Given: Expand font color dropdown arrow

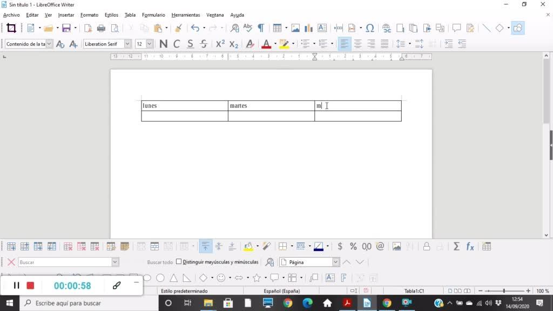Looking at the screenshot, I should coord(275,44).
